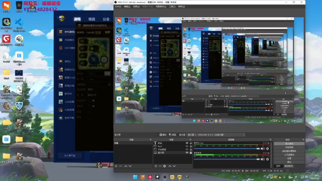Switch to OBS icon in the taskbar
The image size is (322, 181).
tap(165, 177)
